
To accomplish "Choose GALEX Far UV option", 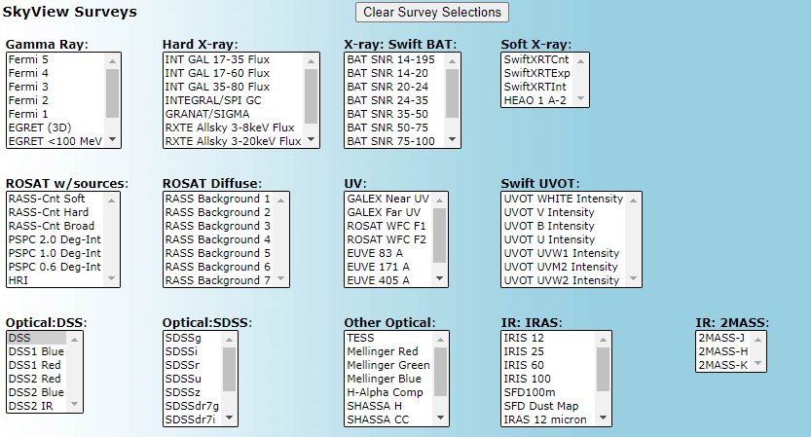I will pyautogui.click(x=388, y=212).
